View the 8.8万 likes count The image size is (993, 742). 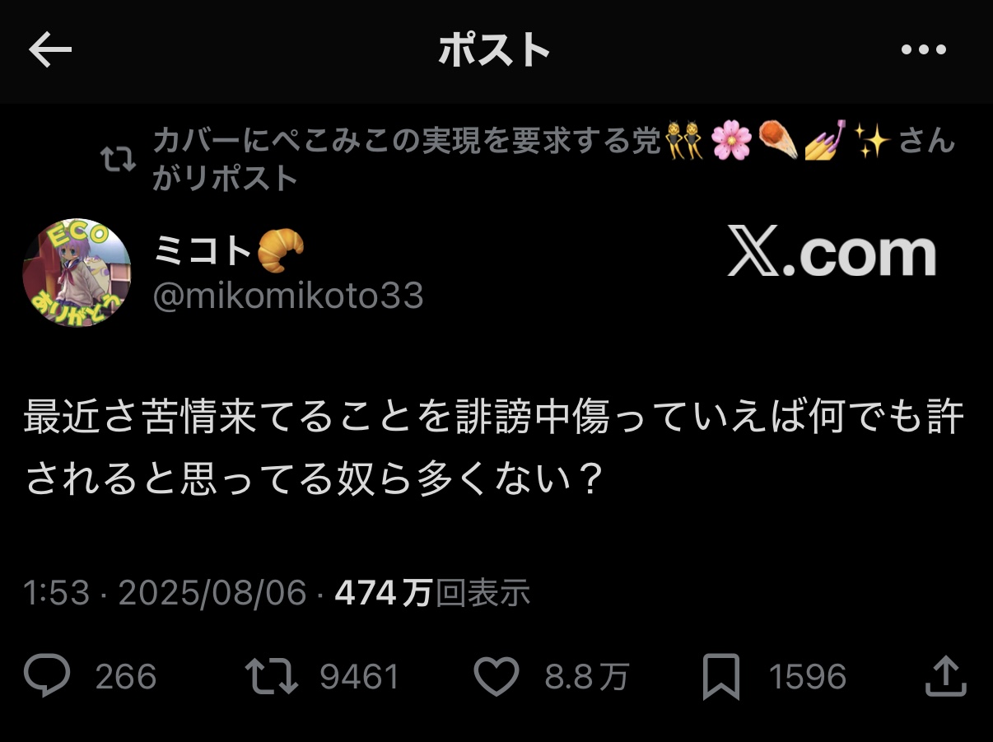pos(586,677)
